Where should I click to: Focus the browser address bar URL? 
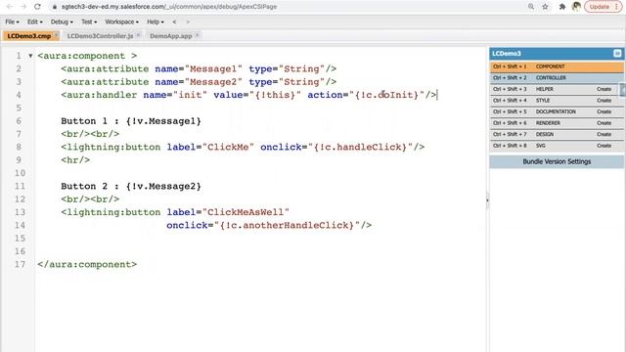click(x=169, y=7)
